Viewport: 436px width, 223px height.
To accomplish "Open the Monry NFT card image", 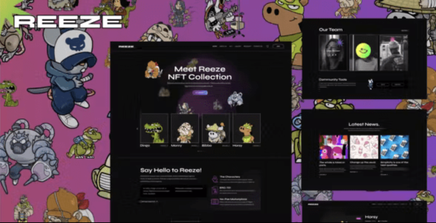I will (x=185, y=129).
